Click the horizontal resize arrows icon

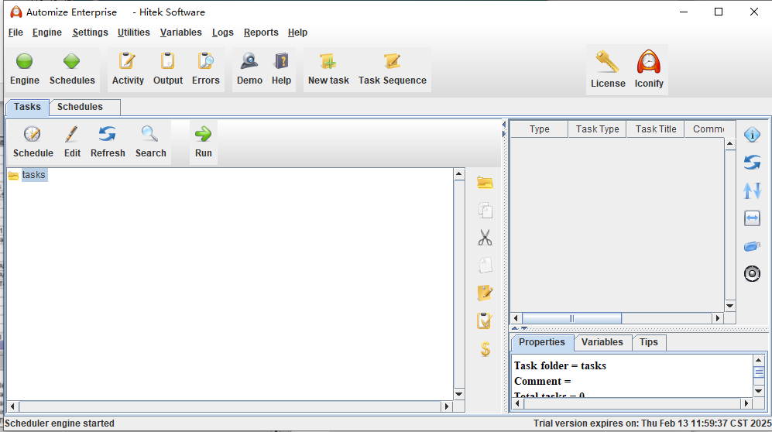click(752, 218)
